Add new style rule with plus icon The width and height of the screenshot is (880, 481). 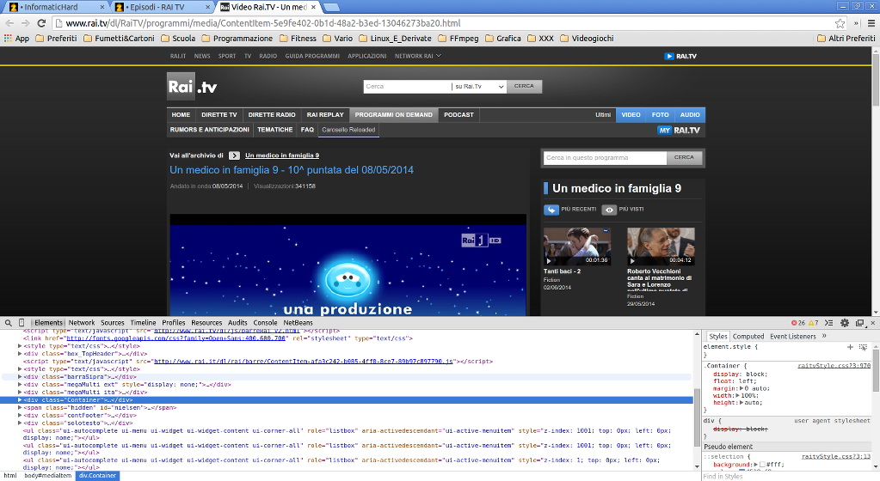pos(850,347)
